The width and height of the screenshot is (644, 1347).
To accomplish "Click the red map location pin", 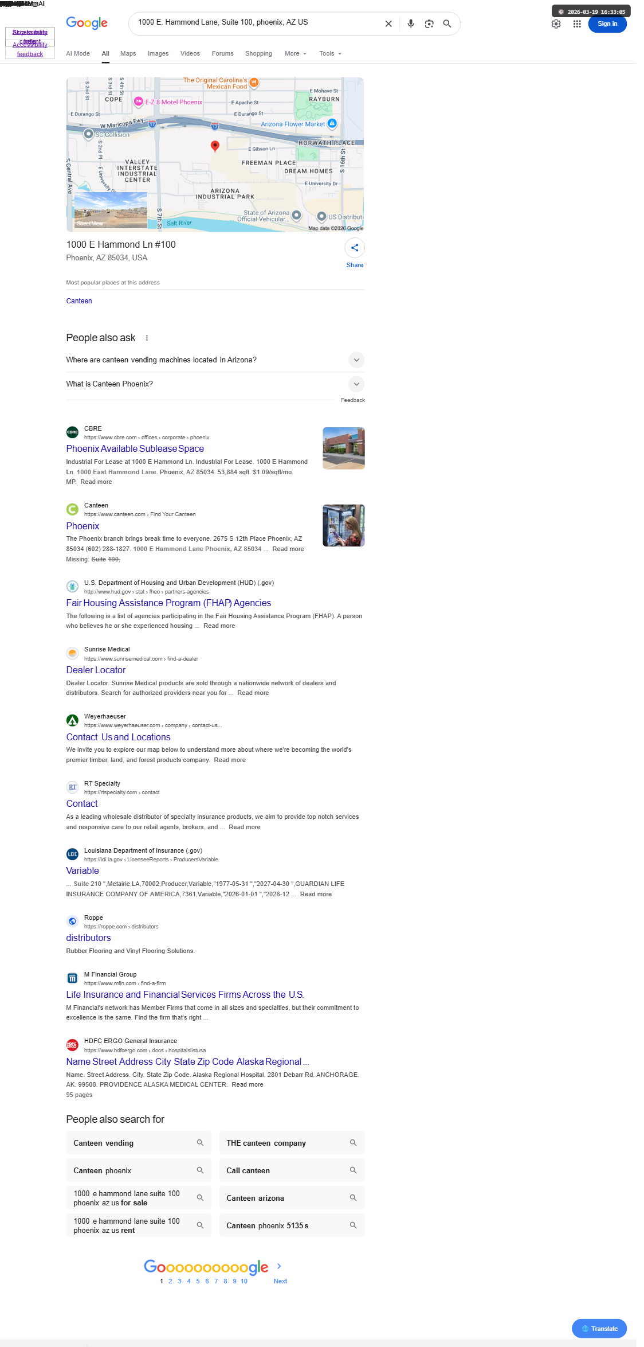I will 215,146.
